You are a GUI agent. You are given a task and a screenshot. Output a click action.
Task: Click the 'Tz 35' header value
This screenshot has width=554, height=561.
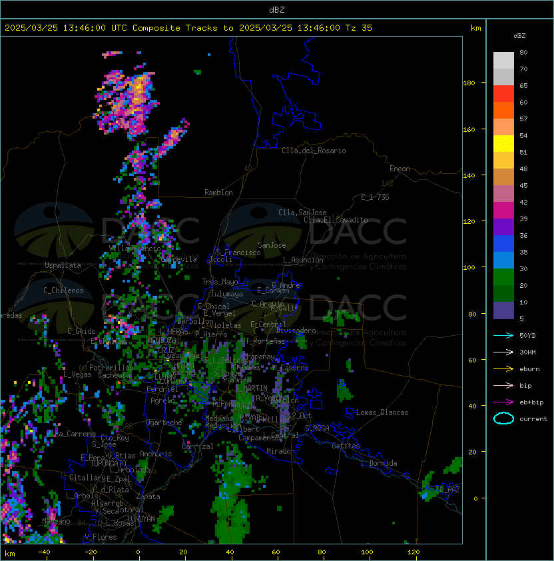pos(359,28)
